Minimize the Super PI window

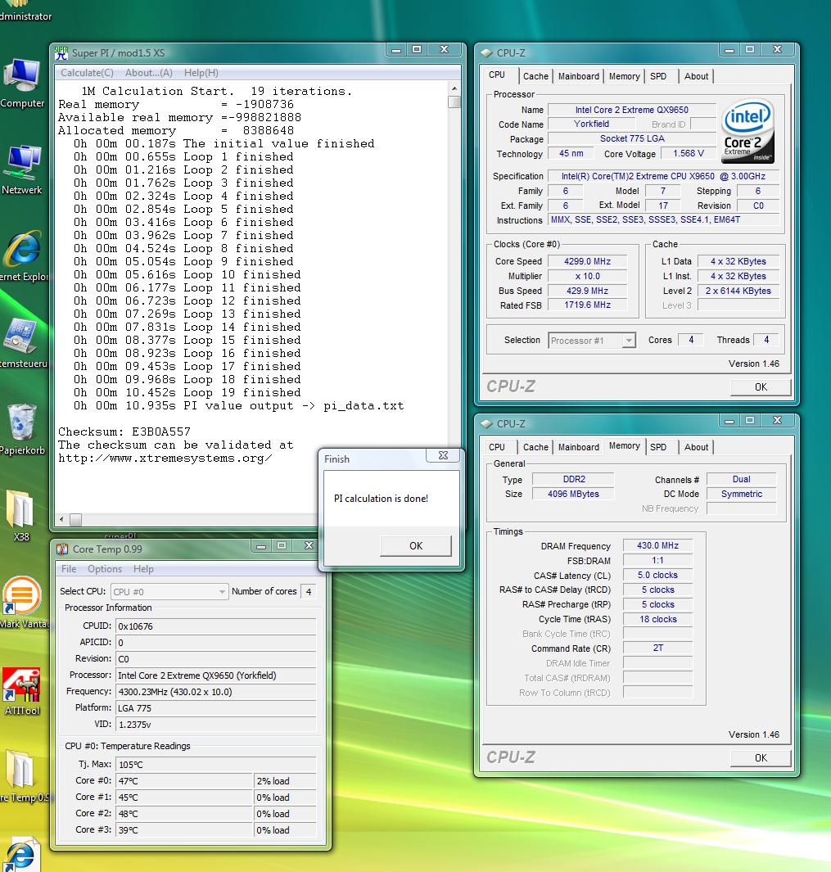[x=396, y=50]
